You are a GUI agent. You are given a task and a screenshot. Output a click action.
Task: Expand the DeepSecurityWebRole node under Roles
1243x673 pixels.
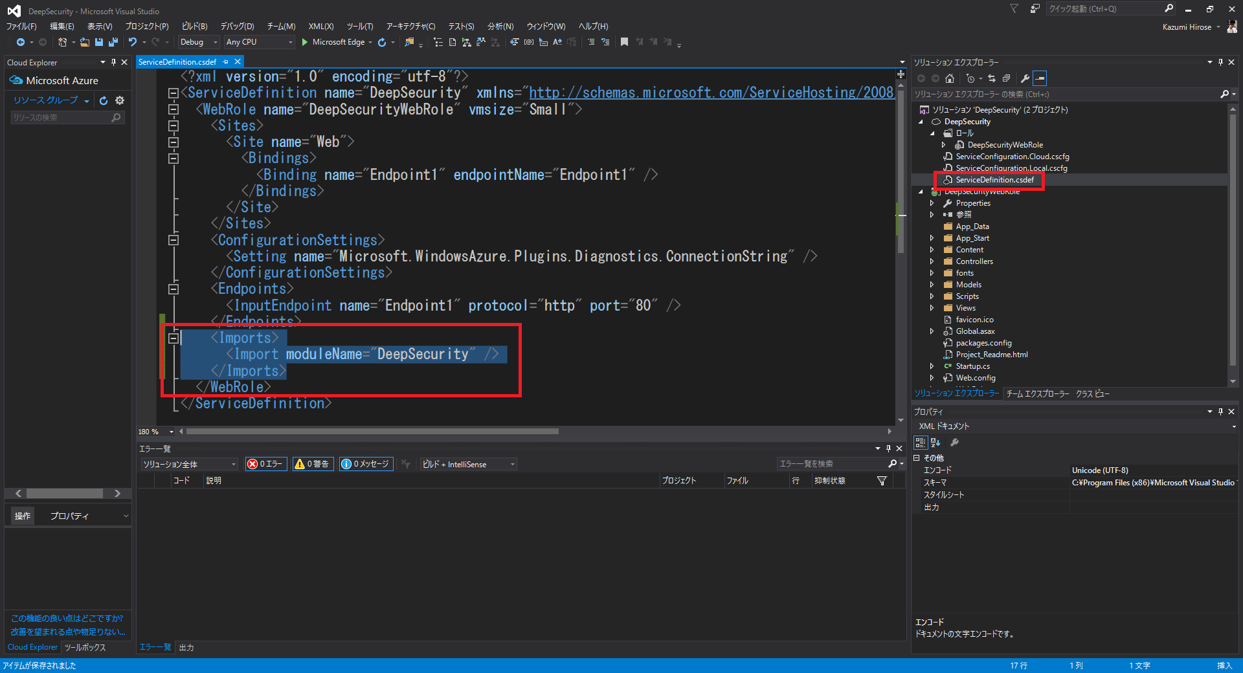click(x=943, y=145)
